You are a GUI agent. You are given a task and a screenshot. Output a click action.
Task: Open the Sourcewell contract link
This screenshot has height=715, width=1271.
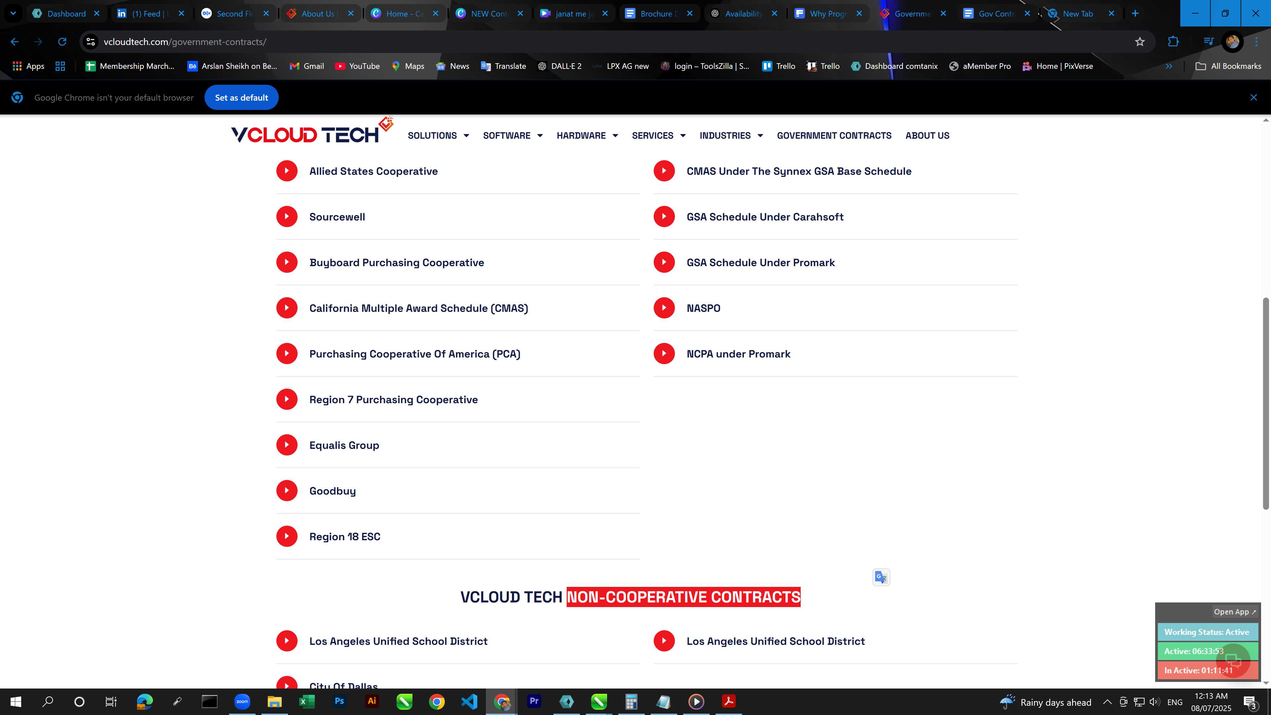[337, 216]
